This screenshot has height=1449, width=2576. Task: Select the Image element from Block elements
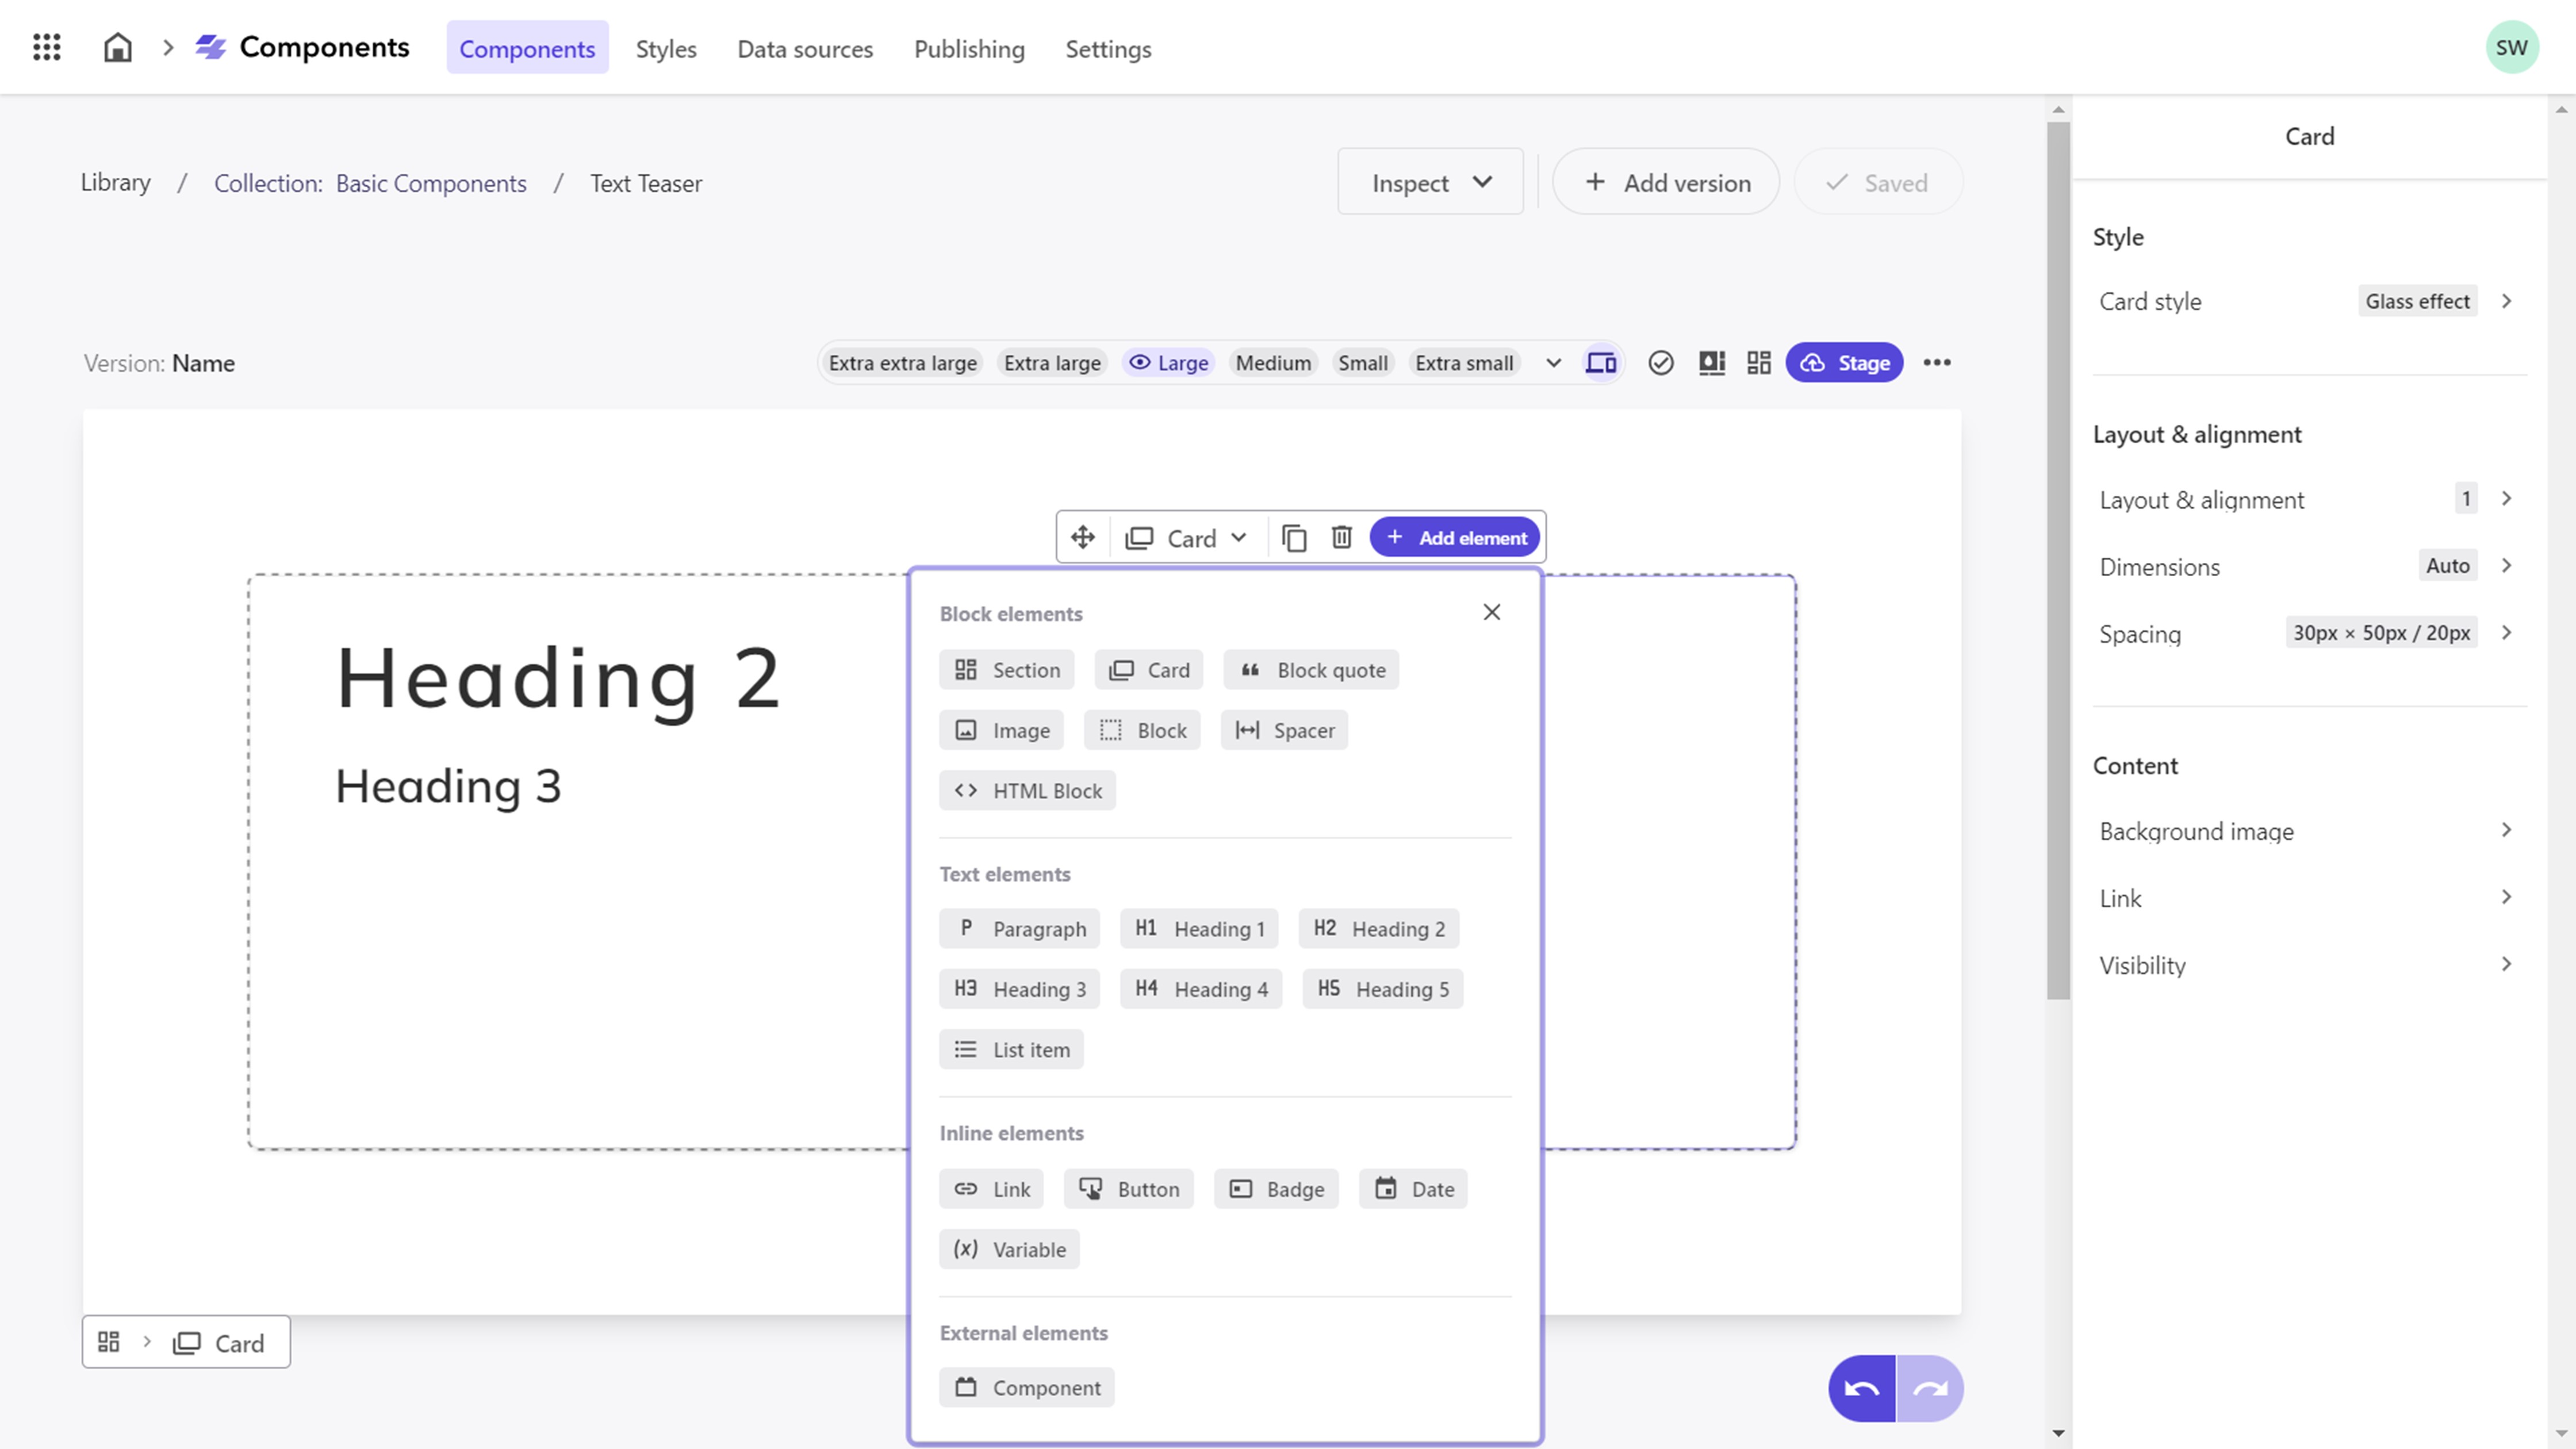(1001, 729)
